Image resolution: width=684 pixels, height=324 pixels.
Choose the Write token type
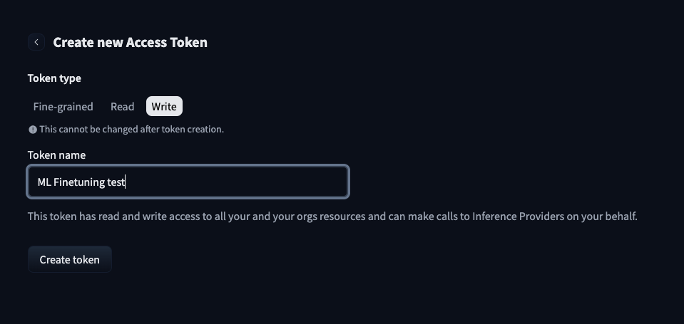(x=164, y=107)
